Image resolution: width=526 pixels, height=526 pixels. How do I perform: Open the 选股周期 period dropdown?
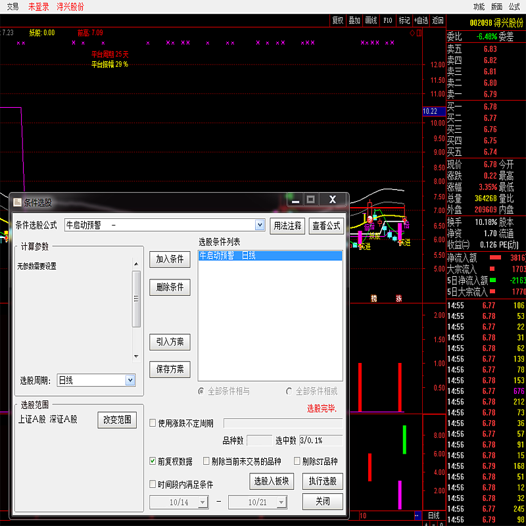[x=130, y=380]
